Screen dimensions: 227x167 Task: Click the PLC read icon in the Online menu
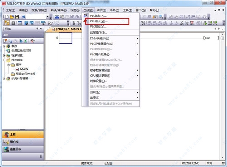85,15
